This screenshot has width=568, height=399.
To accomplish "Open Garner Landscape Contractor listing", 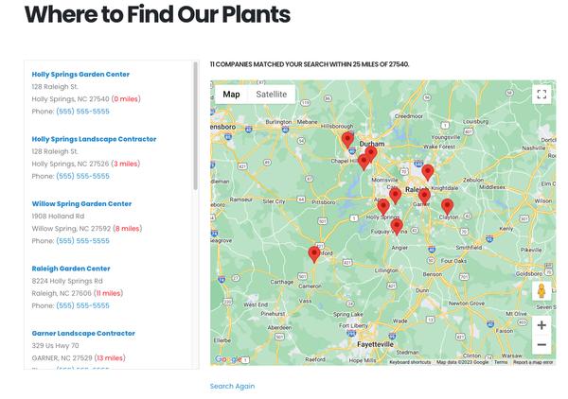I will [83, 333].
